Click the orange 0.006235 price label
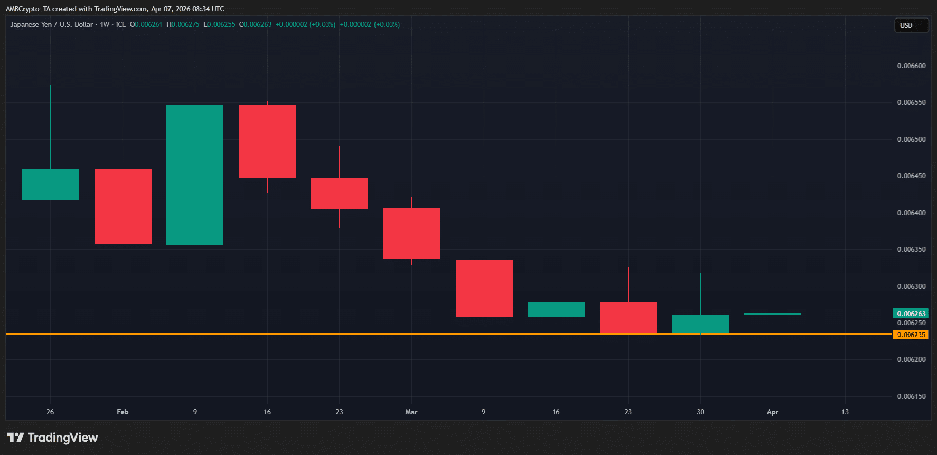 (911, 335)
